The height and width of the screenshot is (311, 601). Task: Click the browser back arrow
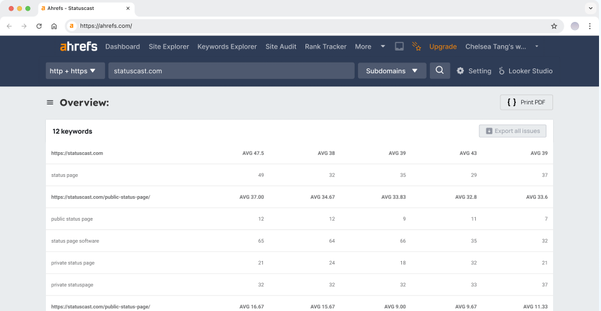coord(9,26)
